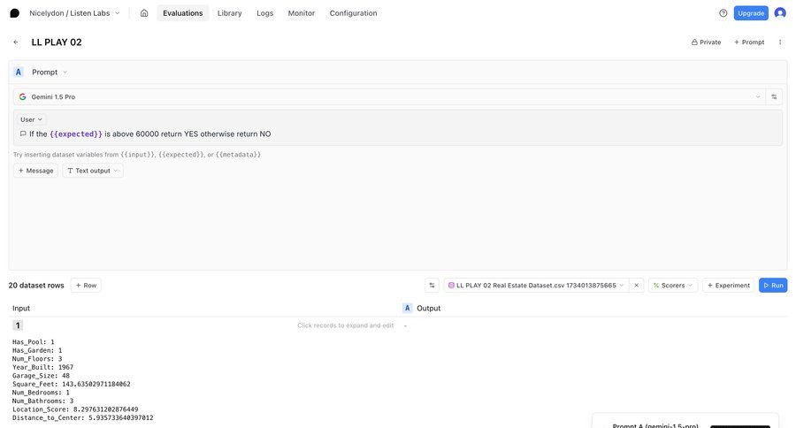
Task: Switch organization Nicelydon / Listen Labs dropdown
Action: click(x=74, y=13)
